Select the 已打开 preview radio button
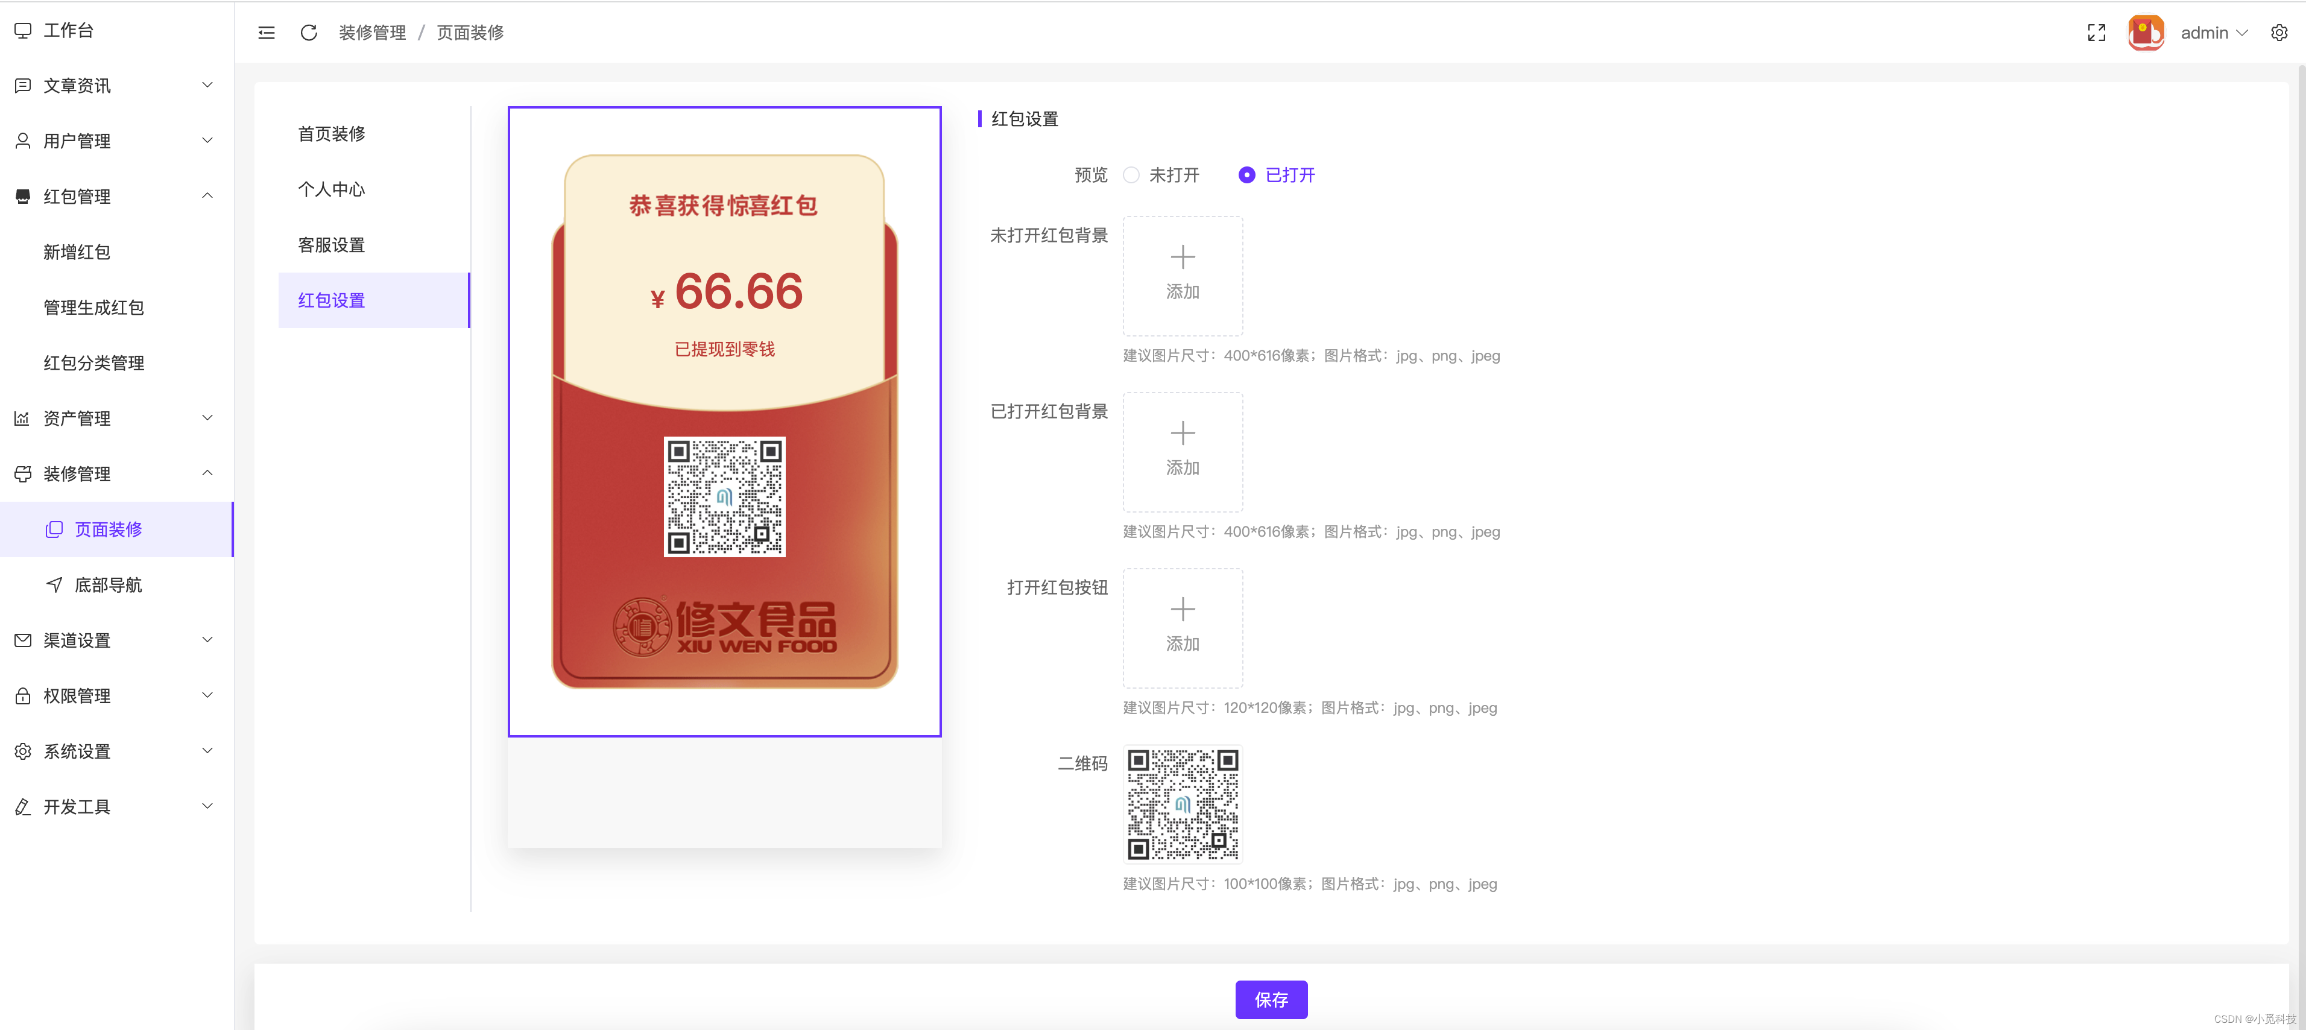The image size is (2306, 1030). (1246, 175)
